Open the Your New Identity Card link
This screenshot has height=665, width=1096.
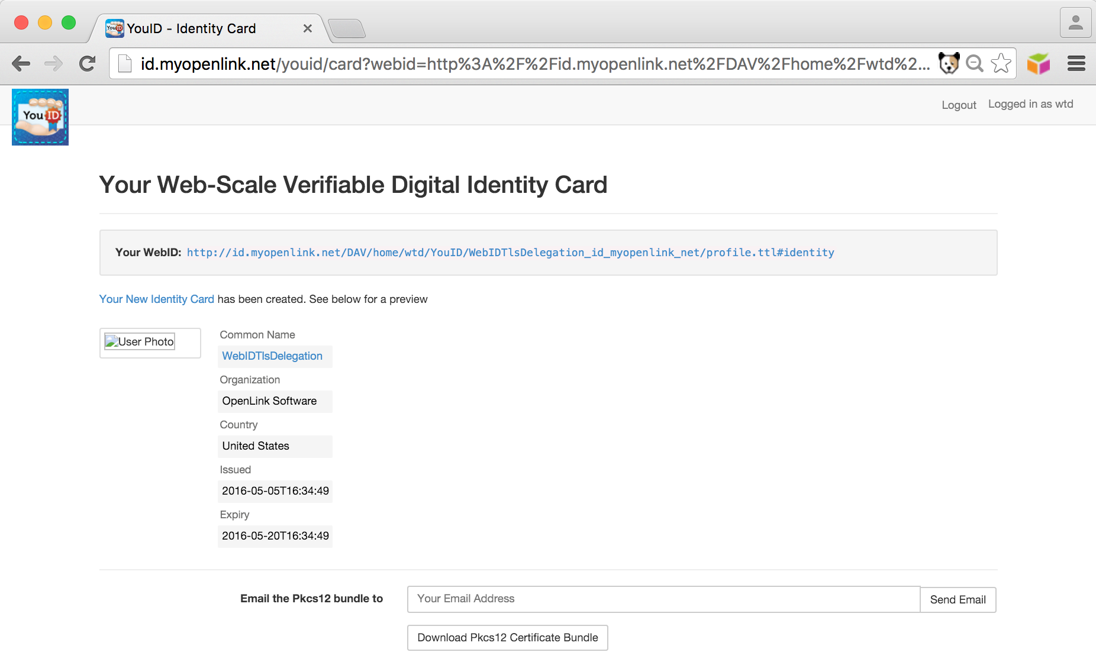click(156, 299)
